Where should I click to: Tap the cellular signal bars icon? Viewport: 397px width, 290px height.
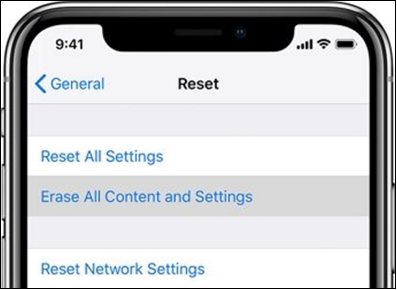click(304, 44)
